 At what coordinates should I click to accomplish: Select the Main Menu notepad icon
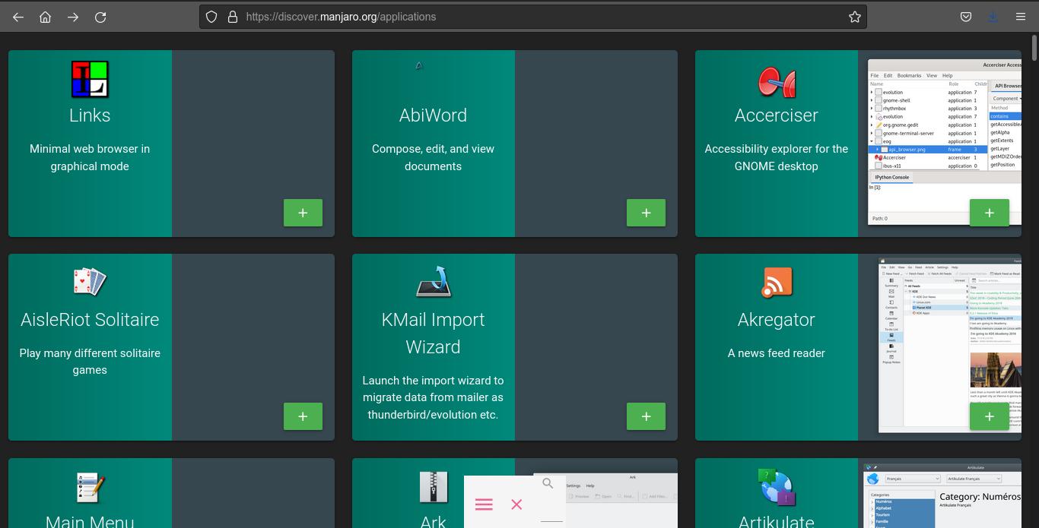coord(90,487)
